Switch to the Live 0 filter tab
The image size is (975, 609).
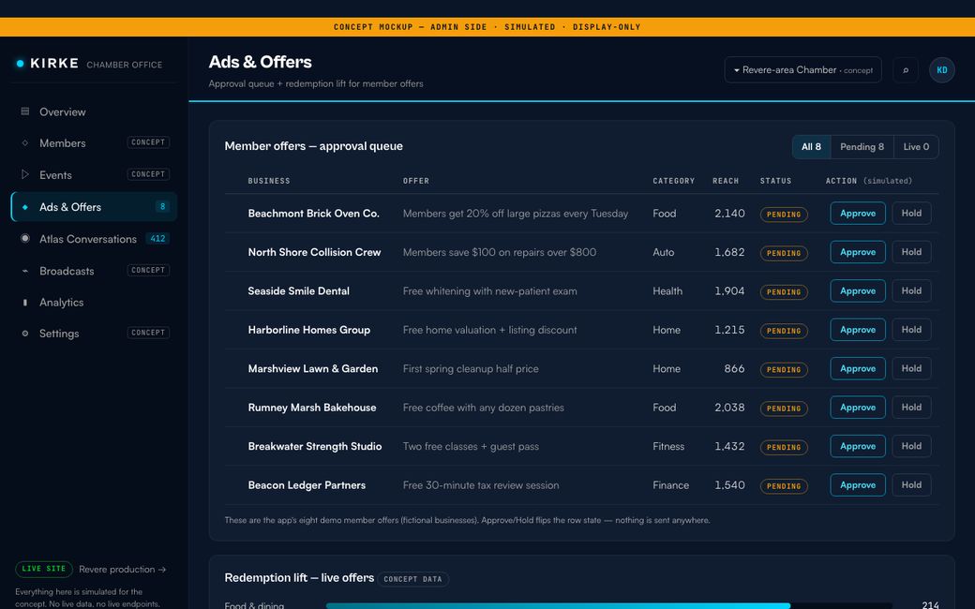[x=916, y=147]
